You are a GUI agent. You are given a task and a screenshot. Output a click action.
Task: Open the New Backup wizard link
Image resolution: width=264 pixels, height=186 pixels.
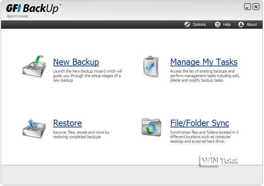click(x=76, y=62)
